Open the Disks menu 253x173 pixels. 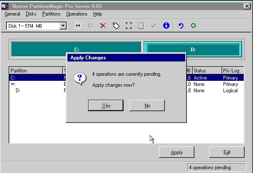point(31,14)
